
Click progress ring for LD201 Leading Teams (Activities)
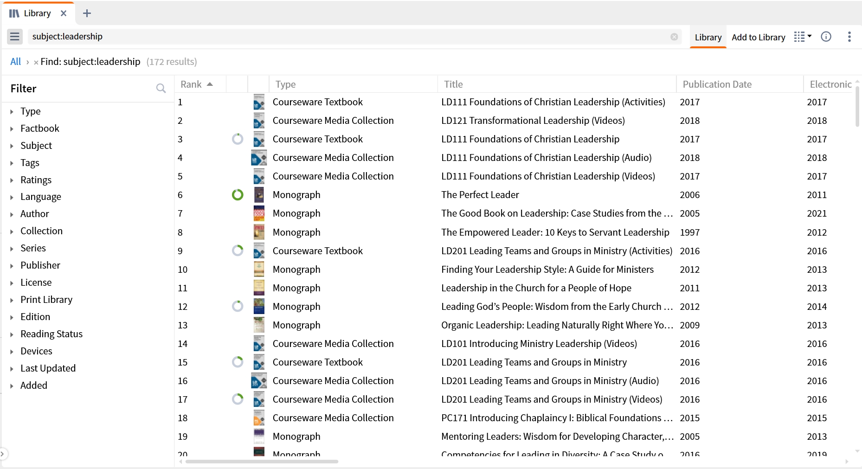(238, 251)
